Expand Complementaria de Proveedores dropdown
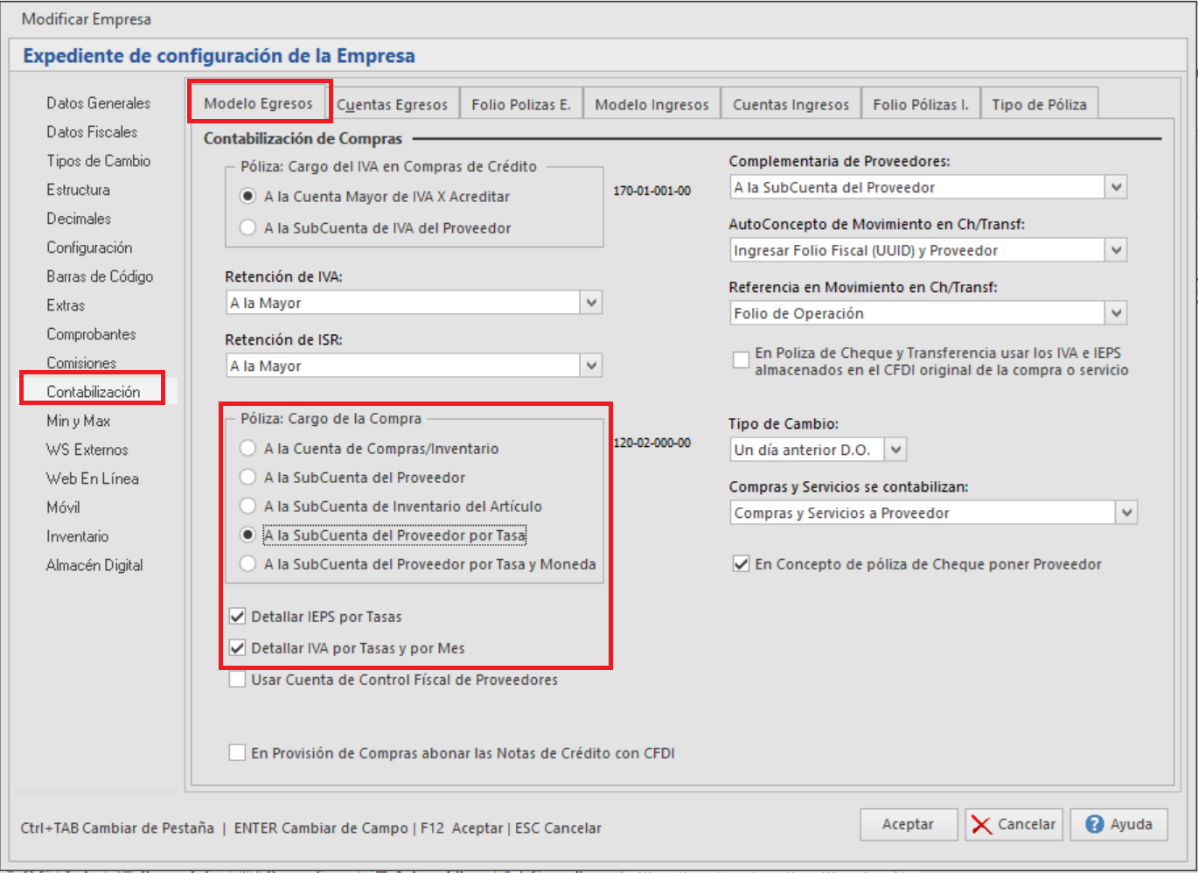The image size is (1198, 873). [1116, 187]
